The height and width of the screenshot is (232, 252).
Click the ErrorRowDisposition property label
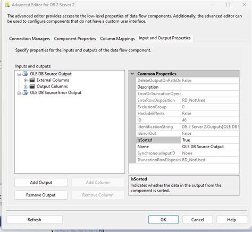click(158, 100)
